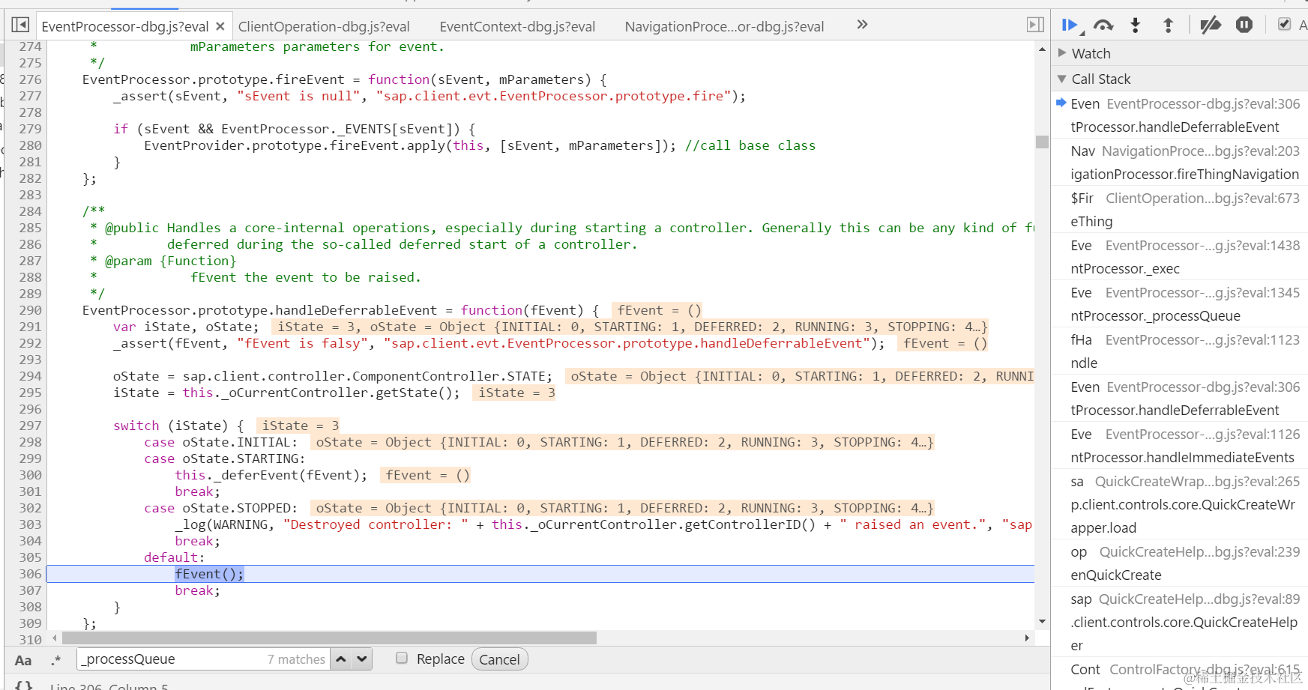Click the horizontal scrollbar right arrow

1027,638
